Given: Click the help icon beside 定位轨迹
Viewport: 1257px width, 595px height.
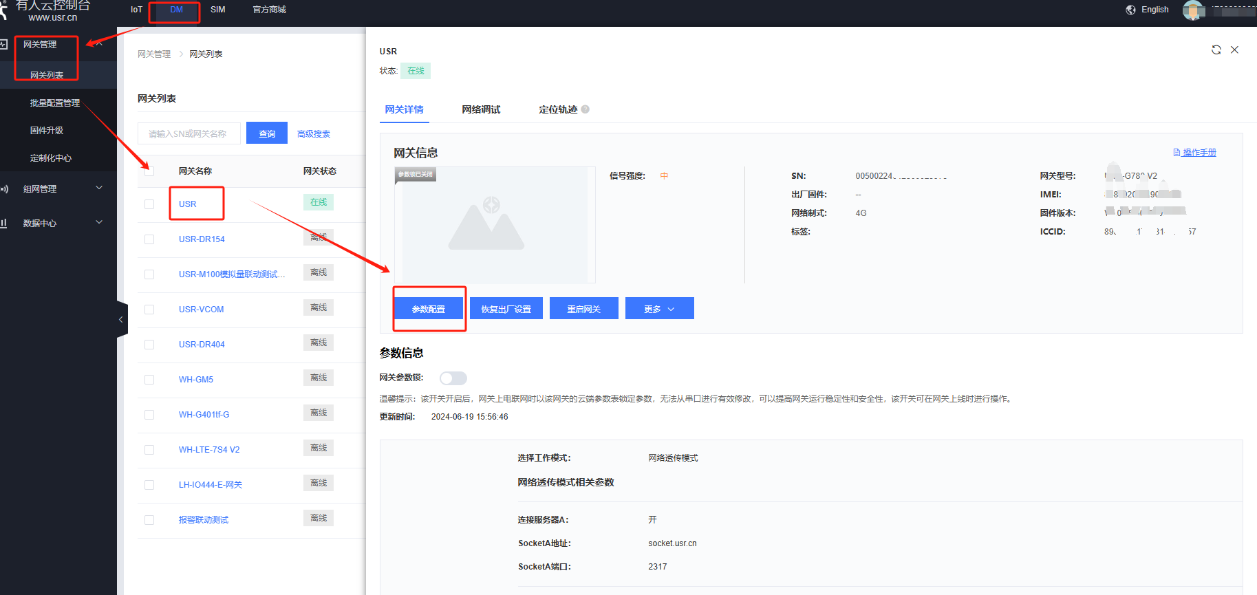Looking at the screenshot, I should pyautogui.click(x=585, y=109).
